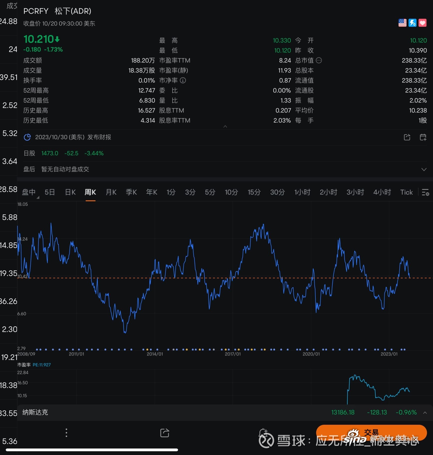433x455 pixels.
Task: Tap the orange 交易 trade button
Action: pos(371,432)
